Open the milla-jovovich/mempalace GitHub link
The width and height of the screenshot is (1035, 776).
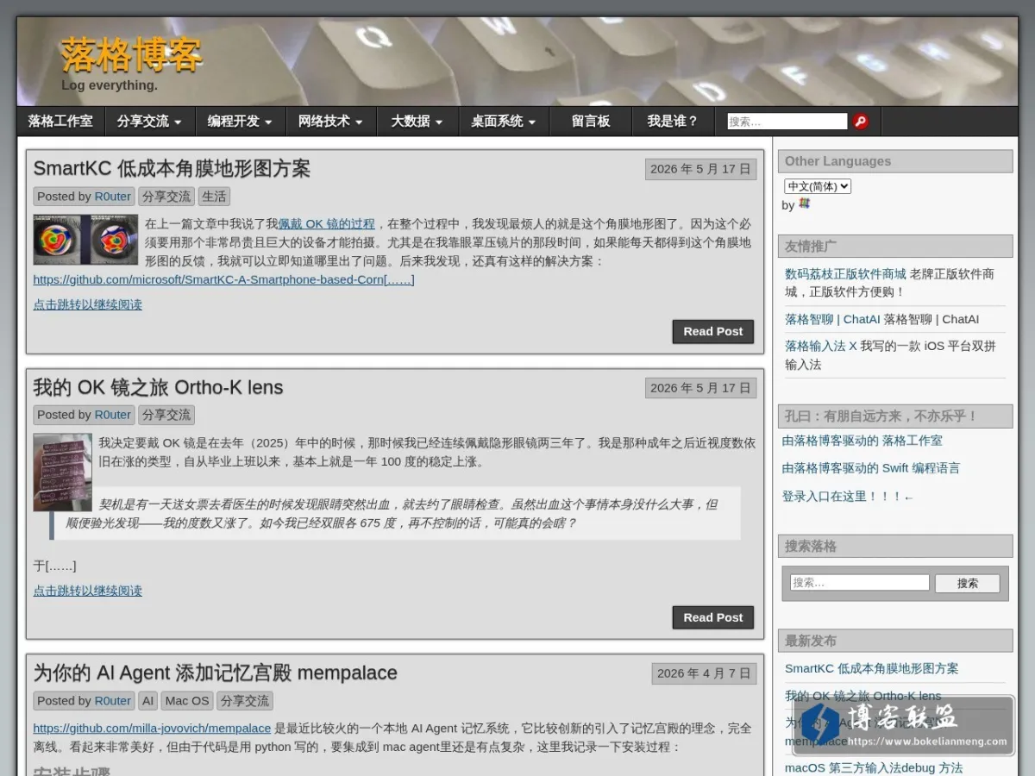coord(152,728)
